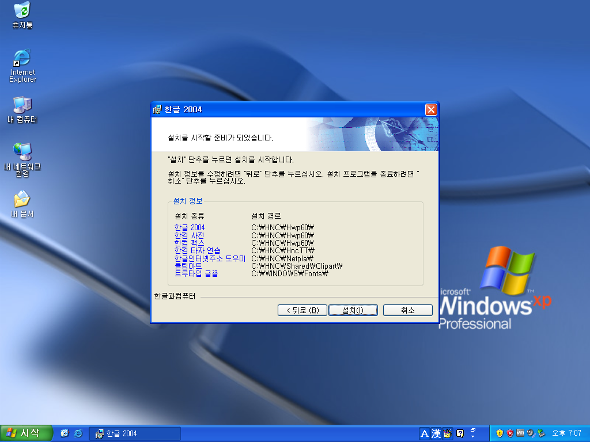The height and width of the screenshot is (442, 590).
Task: Select the 내 네트워크 환경 desktop icon
Action: (22, 160)
